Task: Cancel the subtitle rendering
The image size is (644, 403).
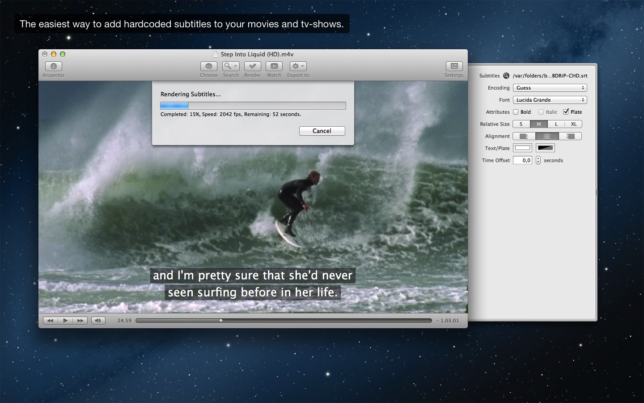Action: pyautogui.click(x=322, y=131)
